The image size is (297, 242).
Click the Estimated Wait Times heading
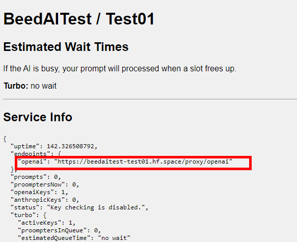pyautogui.click(x=66, y=47)
